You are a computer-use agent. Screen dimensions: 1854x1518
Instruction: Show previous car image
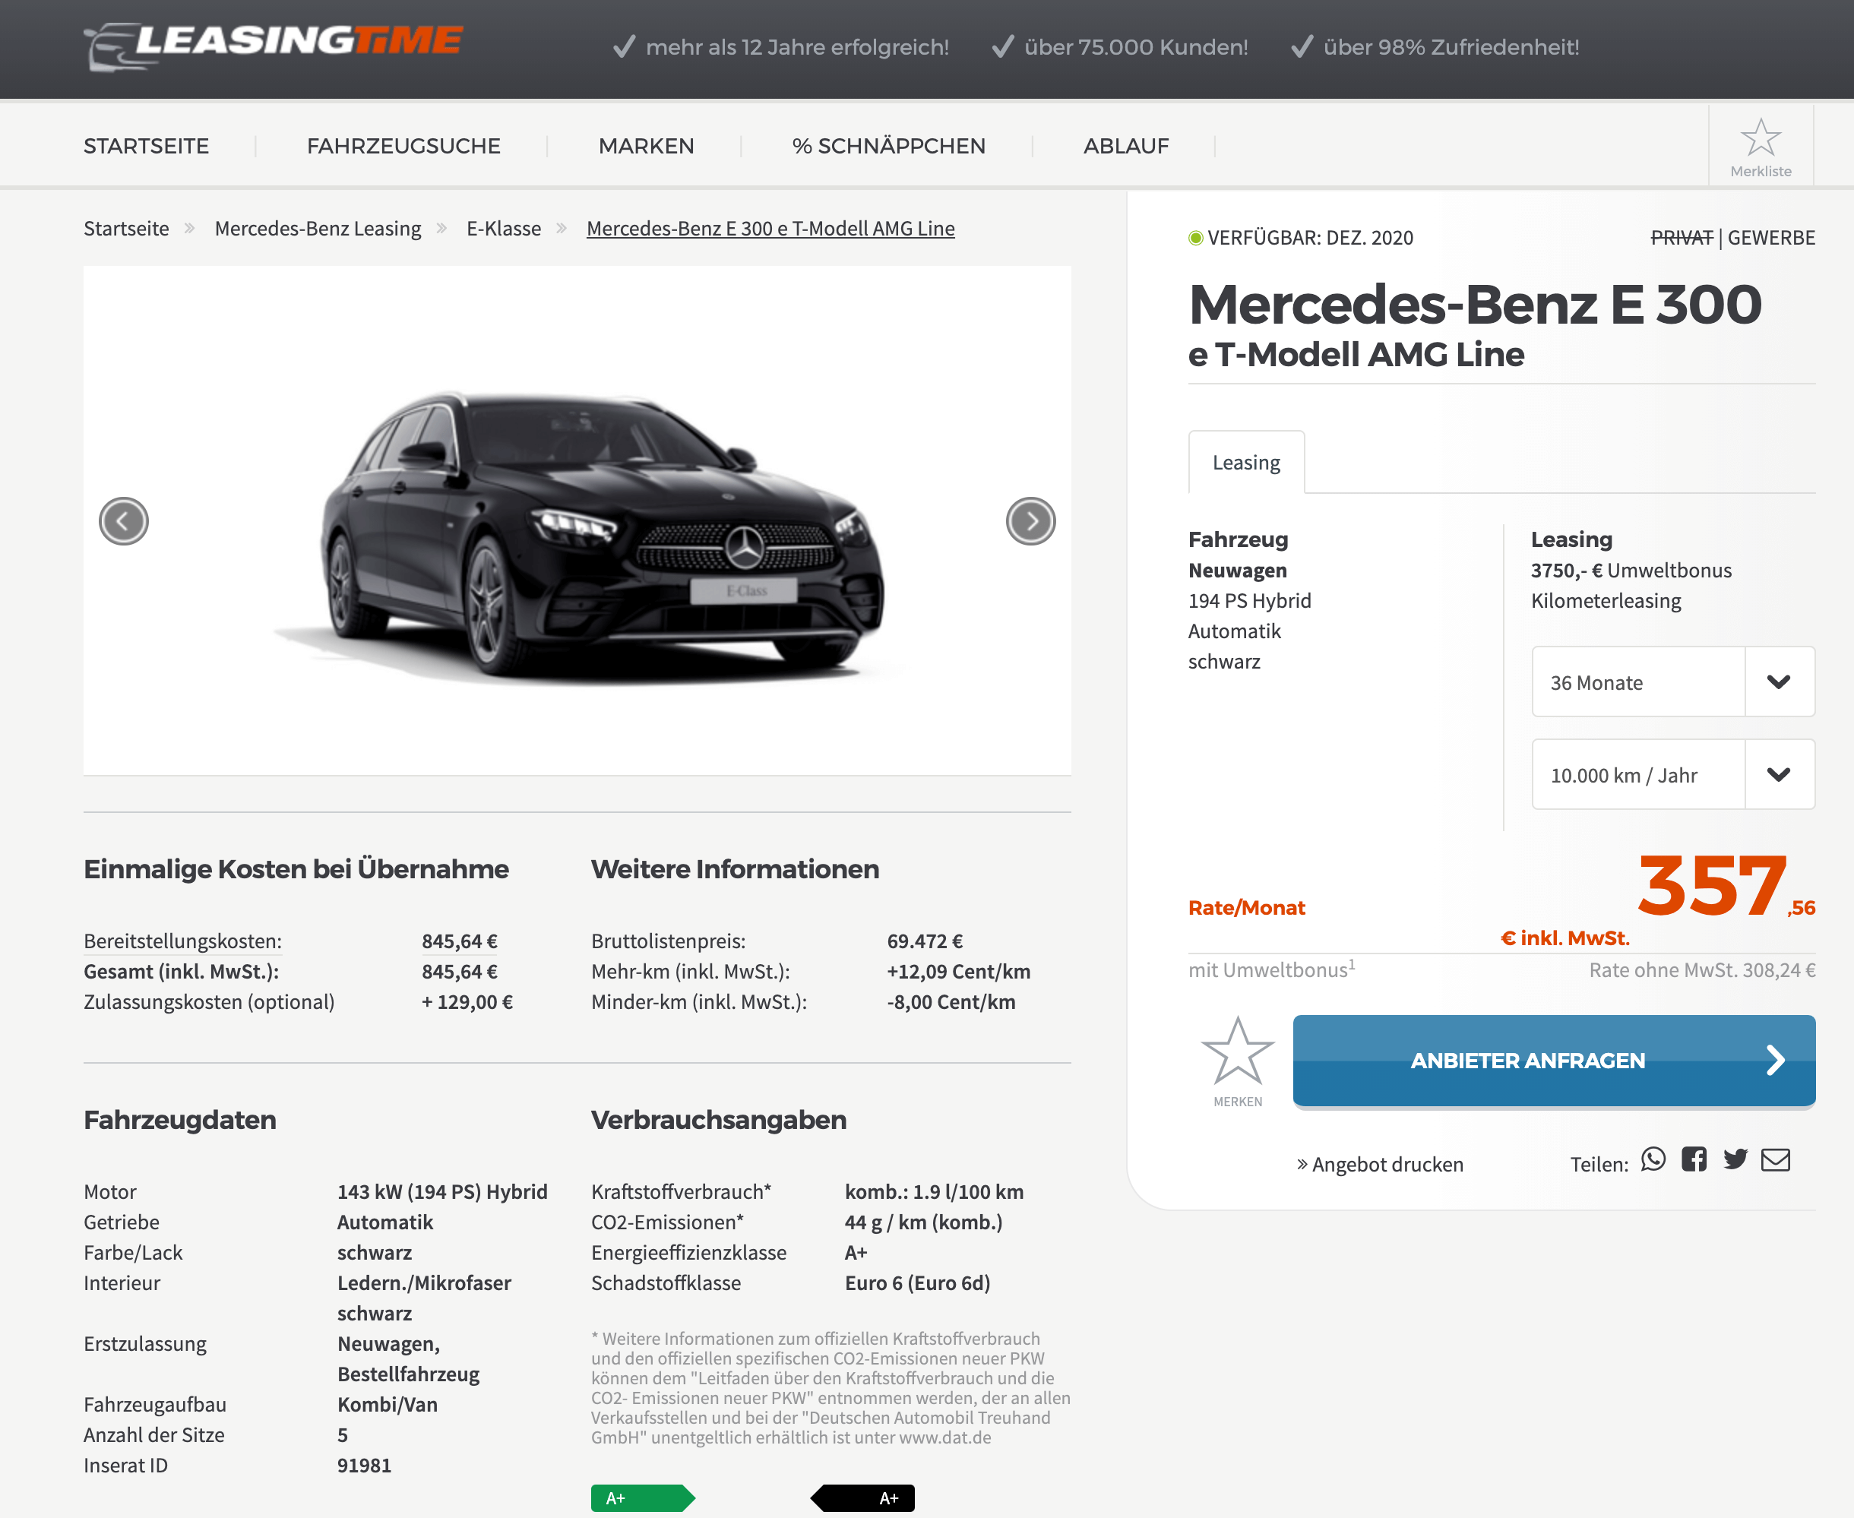pyautogui.click(x=123, y=521)
